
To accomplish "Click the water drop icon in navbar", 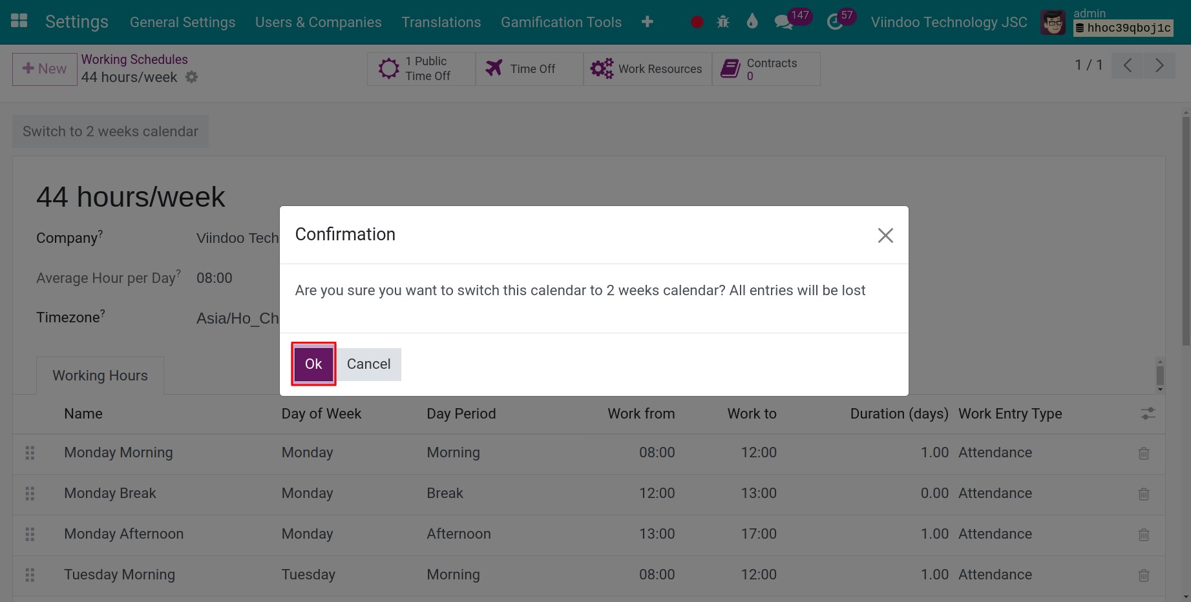I will coord(752,22).
